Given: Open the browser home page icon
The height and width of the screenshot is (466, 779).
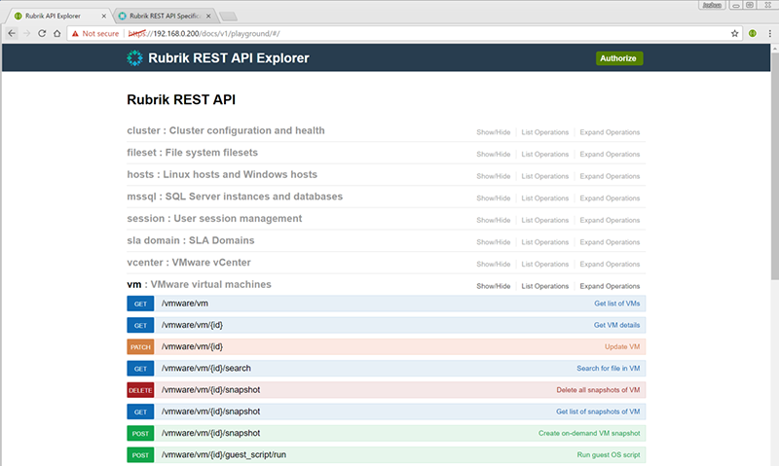Looking at the screenshot, I should 57,33.
